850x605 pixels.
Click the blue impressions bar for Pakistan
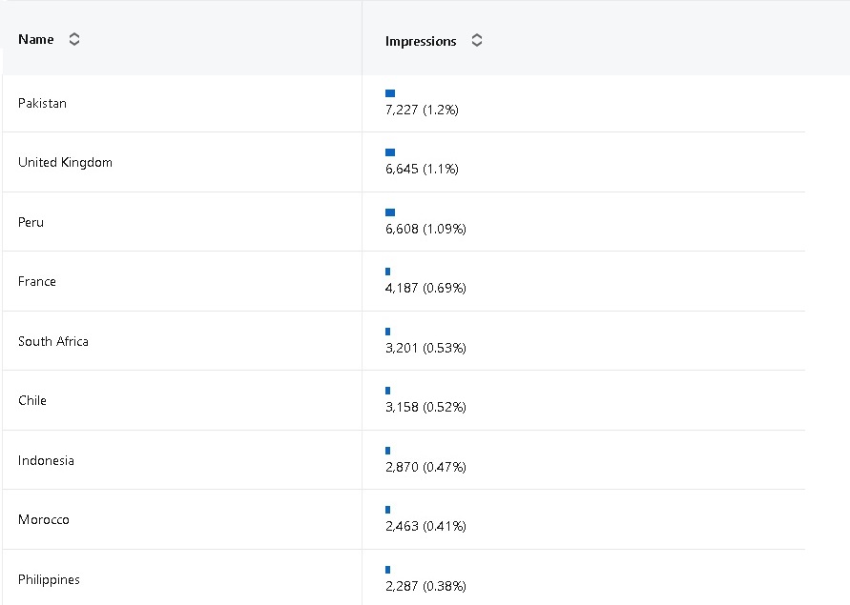(x=390, y=93)
